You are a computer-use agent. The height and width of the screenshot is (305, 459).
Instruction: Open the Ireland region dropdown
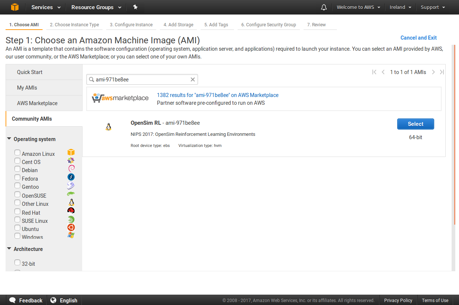401,7
